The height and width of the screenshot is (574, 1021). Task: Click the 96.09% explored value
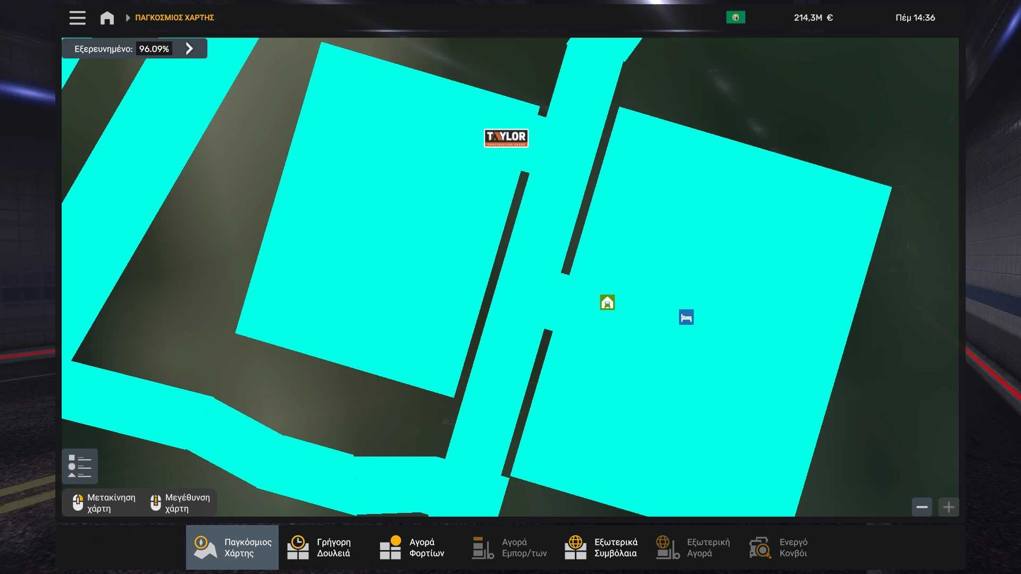coord(154,49)
